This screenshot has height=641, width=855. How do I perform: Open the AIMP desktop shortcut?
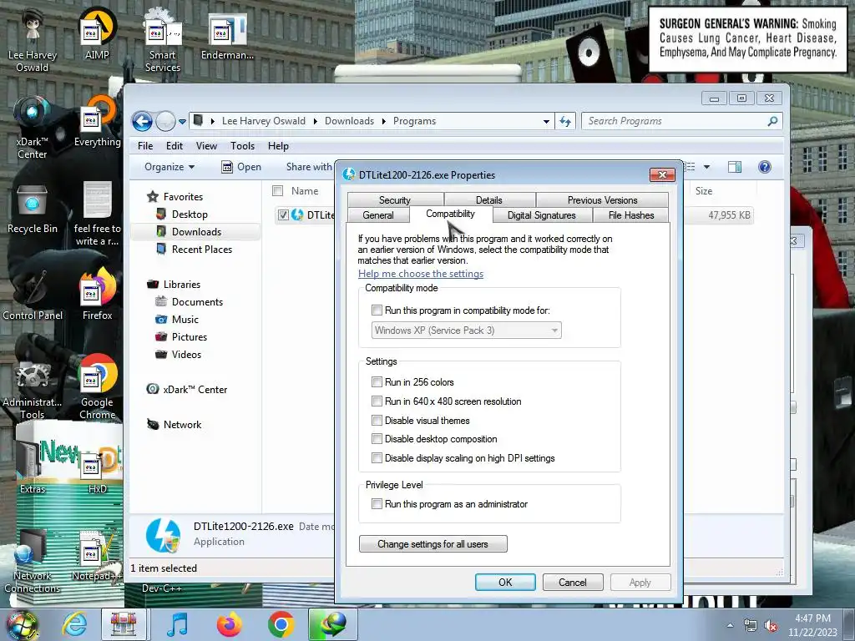(97, 33)
